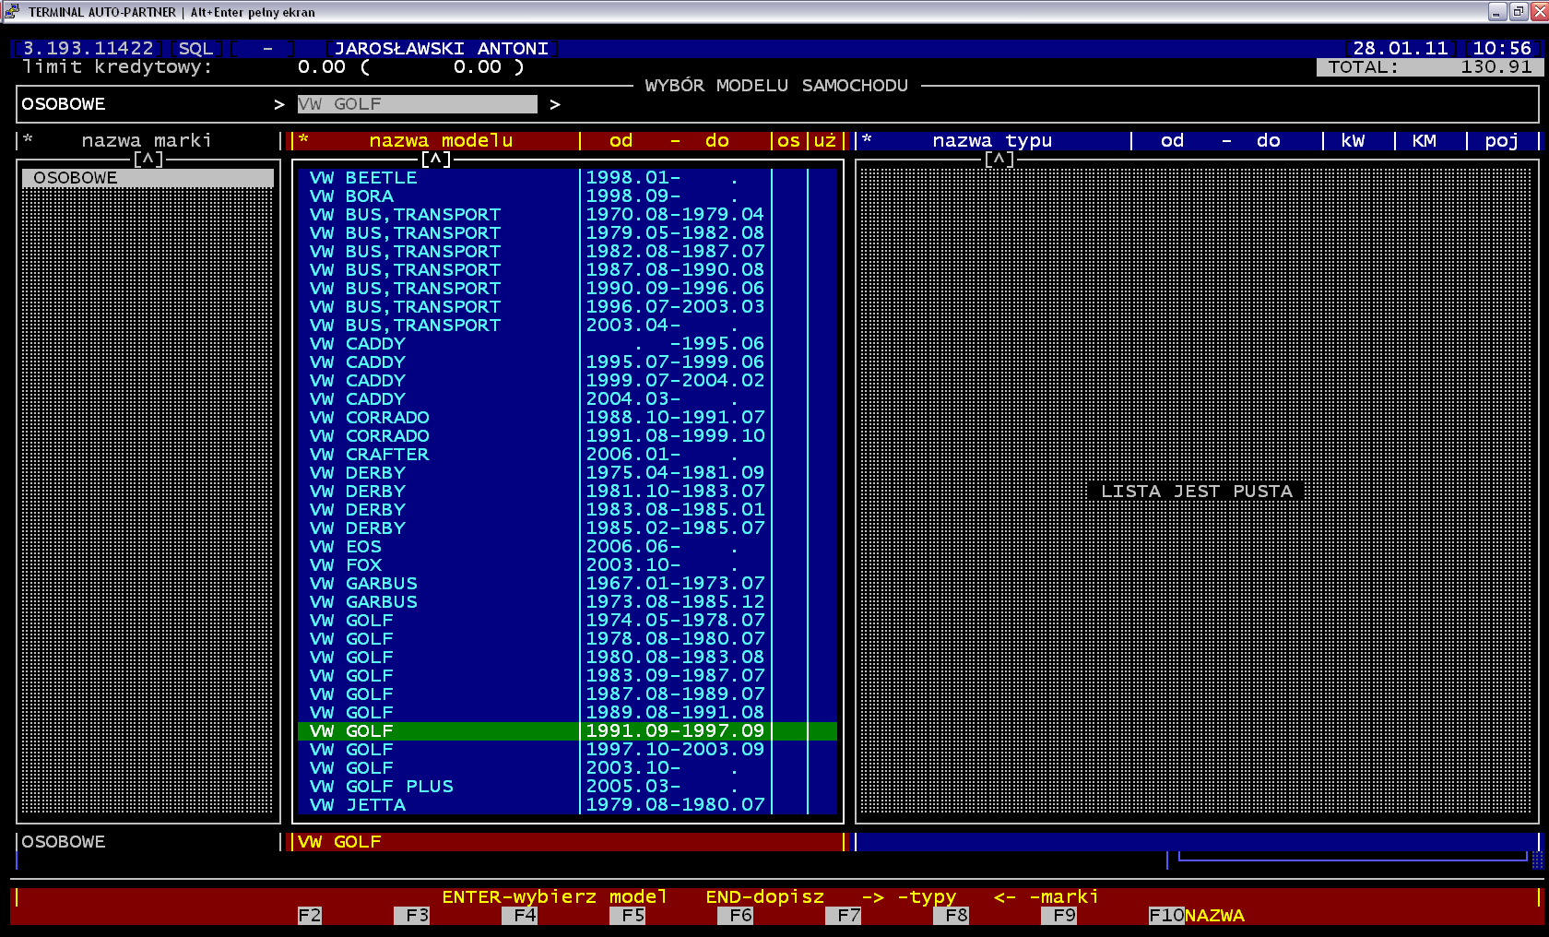Select the VW CRAFTER row
The image size is (1549, 937).
click(x=567, y=455)
